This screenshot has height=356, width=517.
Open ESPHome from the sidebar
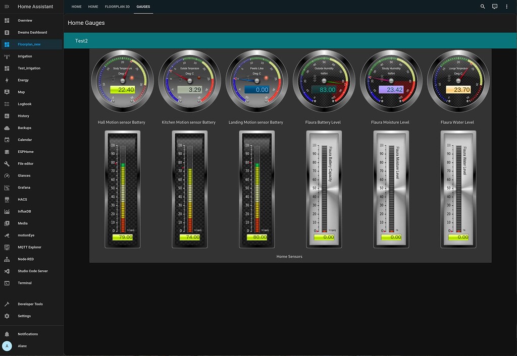25,151
